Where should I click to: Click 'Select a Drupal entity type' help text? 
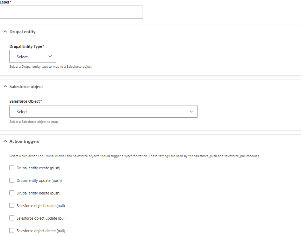[51, 67]
